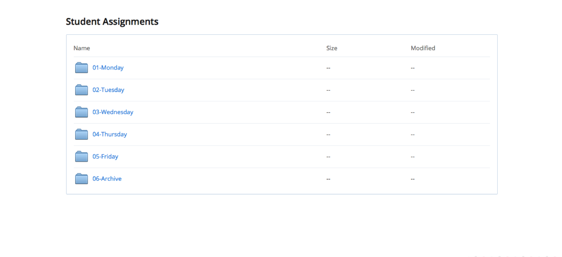
Task: Select the 05-Friday folder icon
Action: [x=82, y=156]
